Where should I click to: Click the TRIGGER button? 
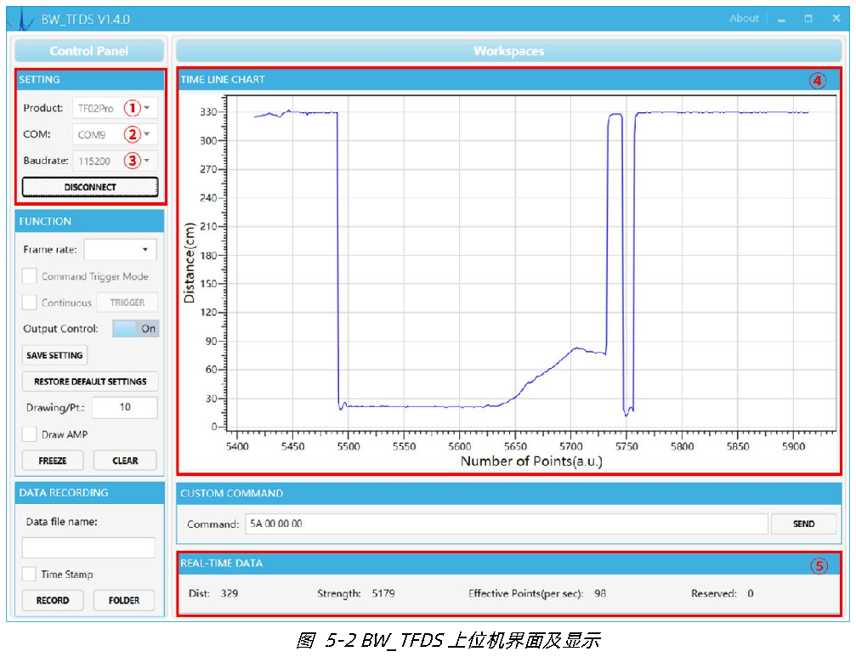pyautogui.click(x=128, y=303)
